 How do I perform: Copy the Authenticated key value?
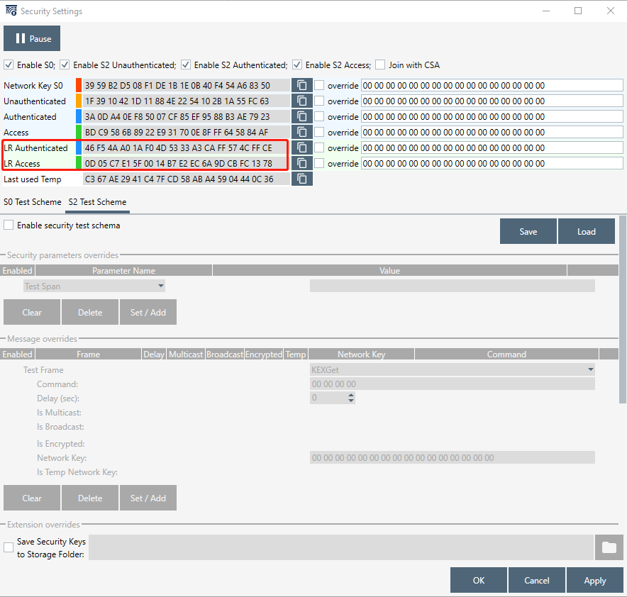pyautogui.click(x=302, y=116)
